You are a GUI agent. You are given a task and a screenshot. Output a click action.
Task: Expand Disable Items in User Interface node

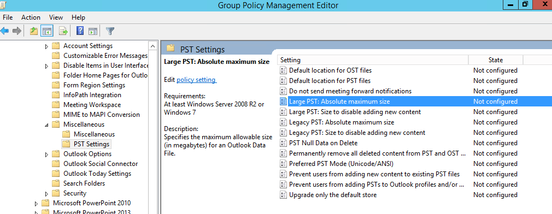click(x=47, y=66)
